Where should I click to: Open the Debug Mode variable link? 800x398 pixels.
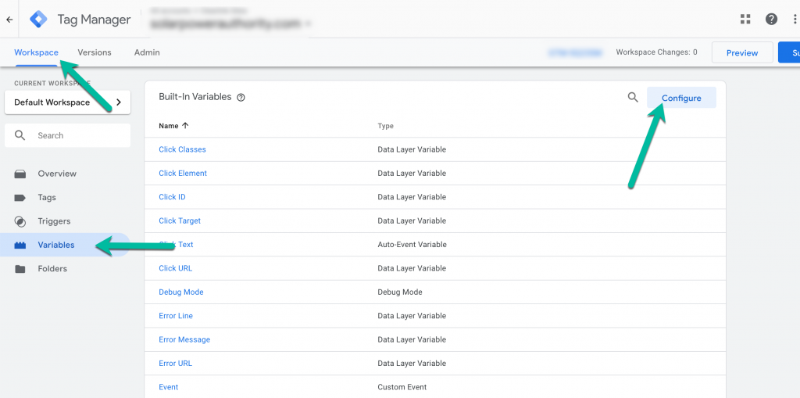181,292
